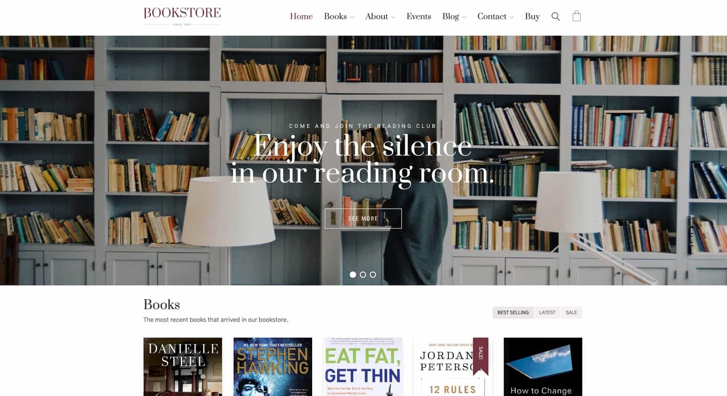This screenshot has height=396, width=727.
Task: Expand the About dropdown menu
Action: pos(380,16)
